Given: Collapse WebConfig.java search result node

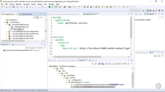Looking at the screenshot, I should tap(67, 82).
